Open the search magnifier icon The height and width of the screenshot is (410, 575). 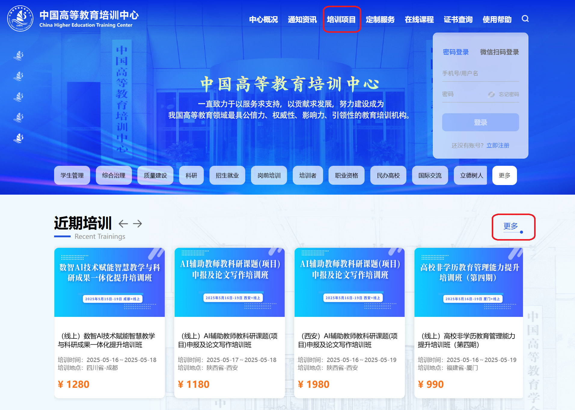pyautogui.click(x=525, y=19)
